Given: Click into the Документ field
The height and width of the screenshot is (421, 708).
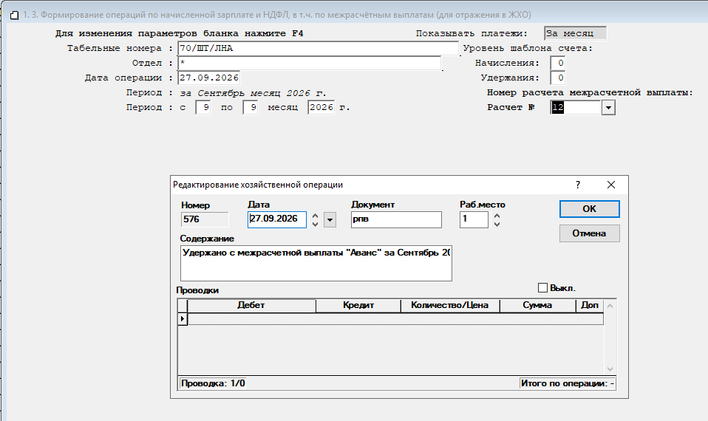Looking at the screenshot, I should pyautogui.click(x=396, y=219).
